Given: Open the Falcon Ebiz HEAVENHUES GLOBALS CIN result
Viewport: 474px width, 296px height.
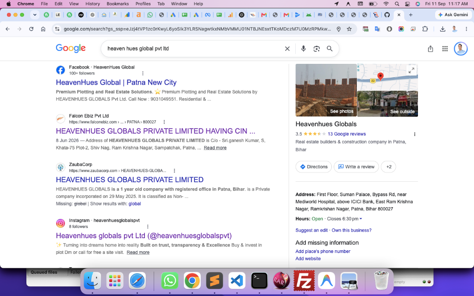Looking at the screenshot, I should pos(156,131).
